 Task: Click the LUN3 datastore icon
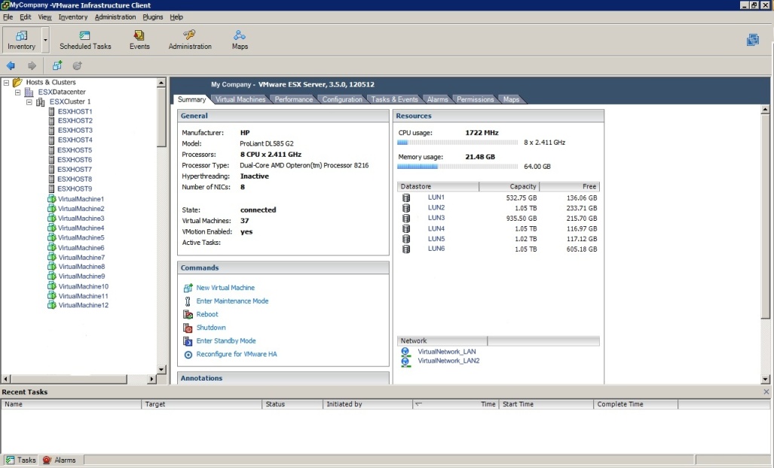[x=406, y=218]
